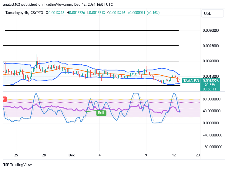Image resolution: width=228 pixels, height=170 pixels.
Task: Click the change value +0.0000021
Action: [x=136, y=13]
